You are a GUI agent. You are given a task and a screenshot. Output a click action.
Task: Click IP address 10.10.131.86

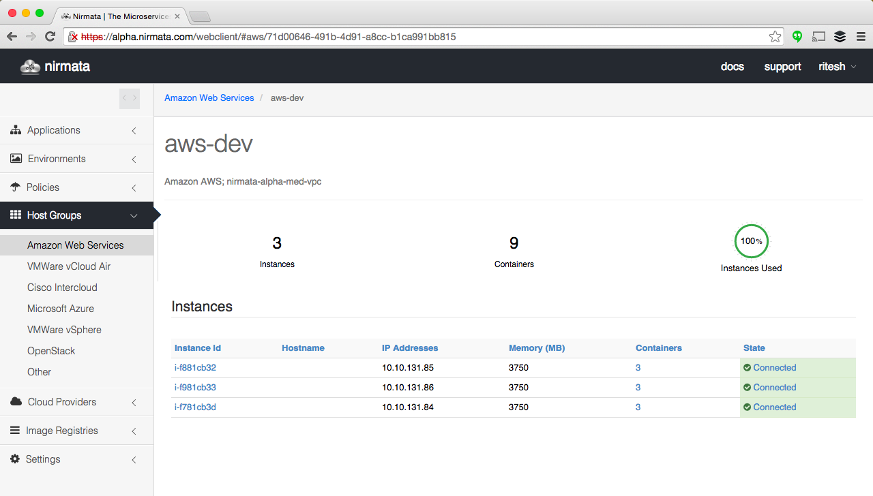[408, 388]
